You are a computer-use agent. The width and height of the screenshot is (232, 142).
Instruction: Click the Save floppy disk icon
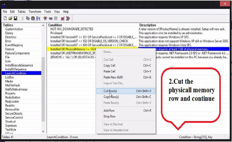[x=15, y=18]
